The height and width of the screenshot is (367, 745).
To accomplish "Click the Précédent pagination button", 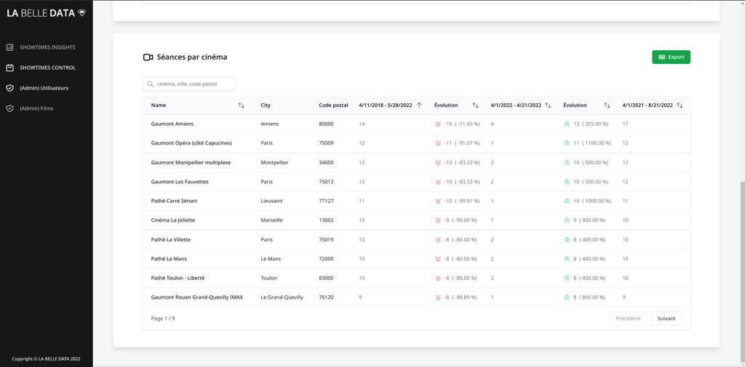I will click(x=628, y=318).
